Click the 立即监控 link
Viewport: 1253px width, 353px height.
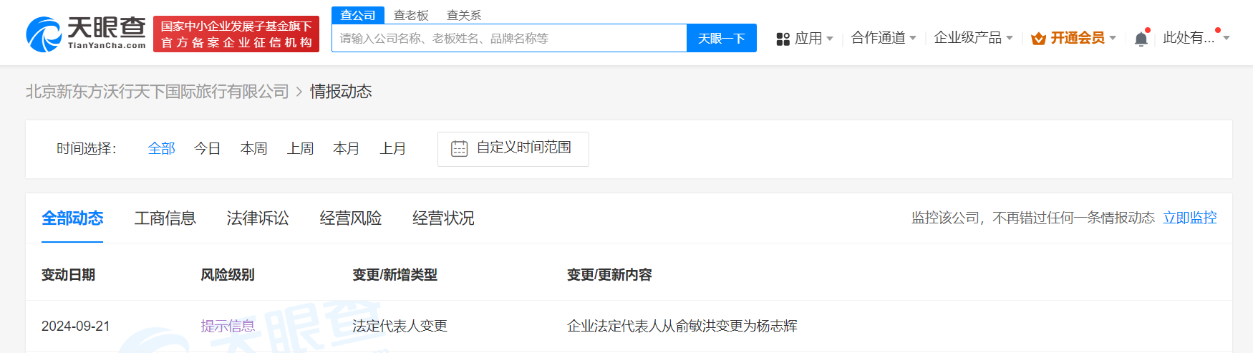tap(1190, 218)
